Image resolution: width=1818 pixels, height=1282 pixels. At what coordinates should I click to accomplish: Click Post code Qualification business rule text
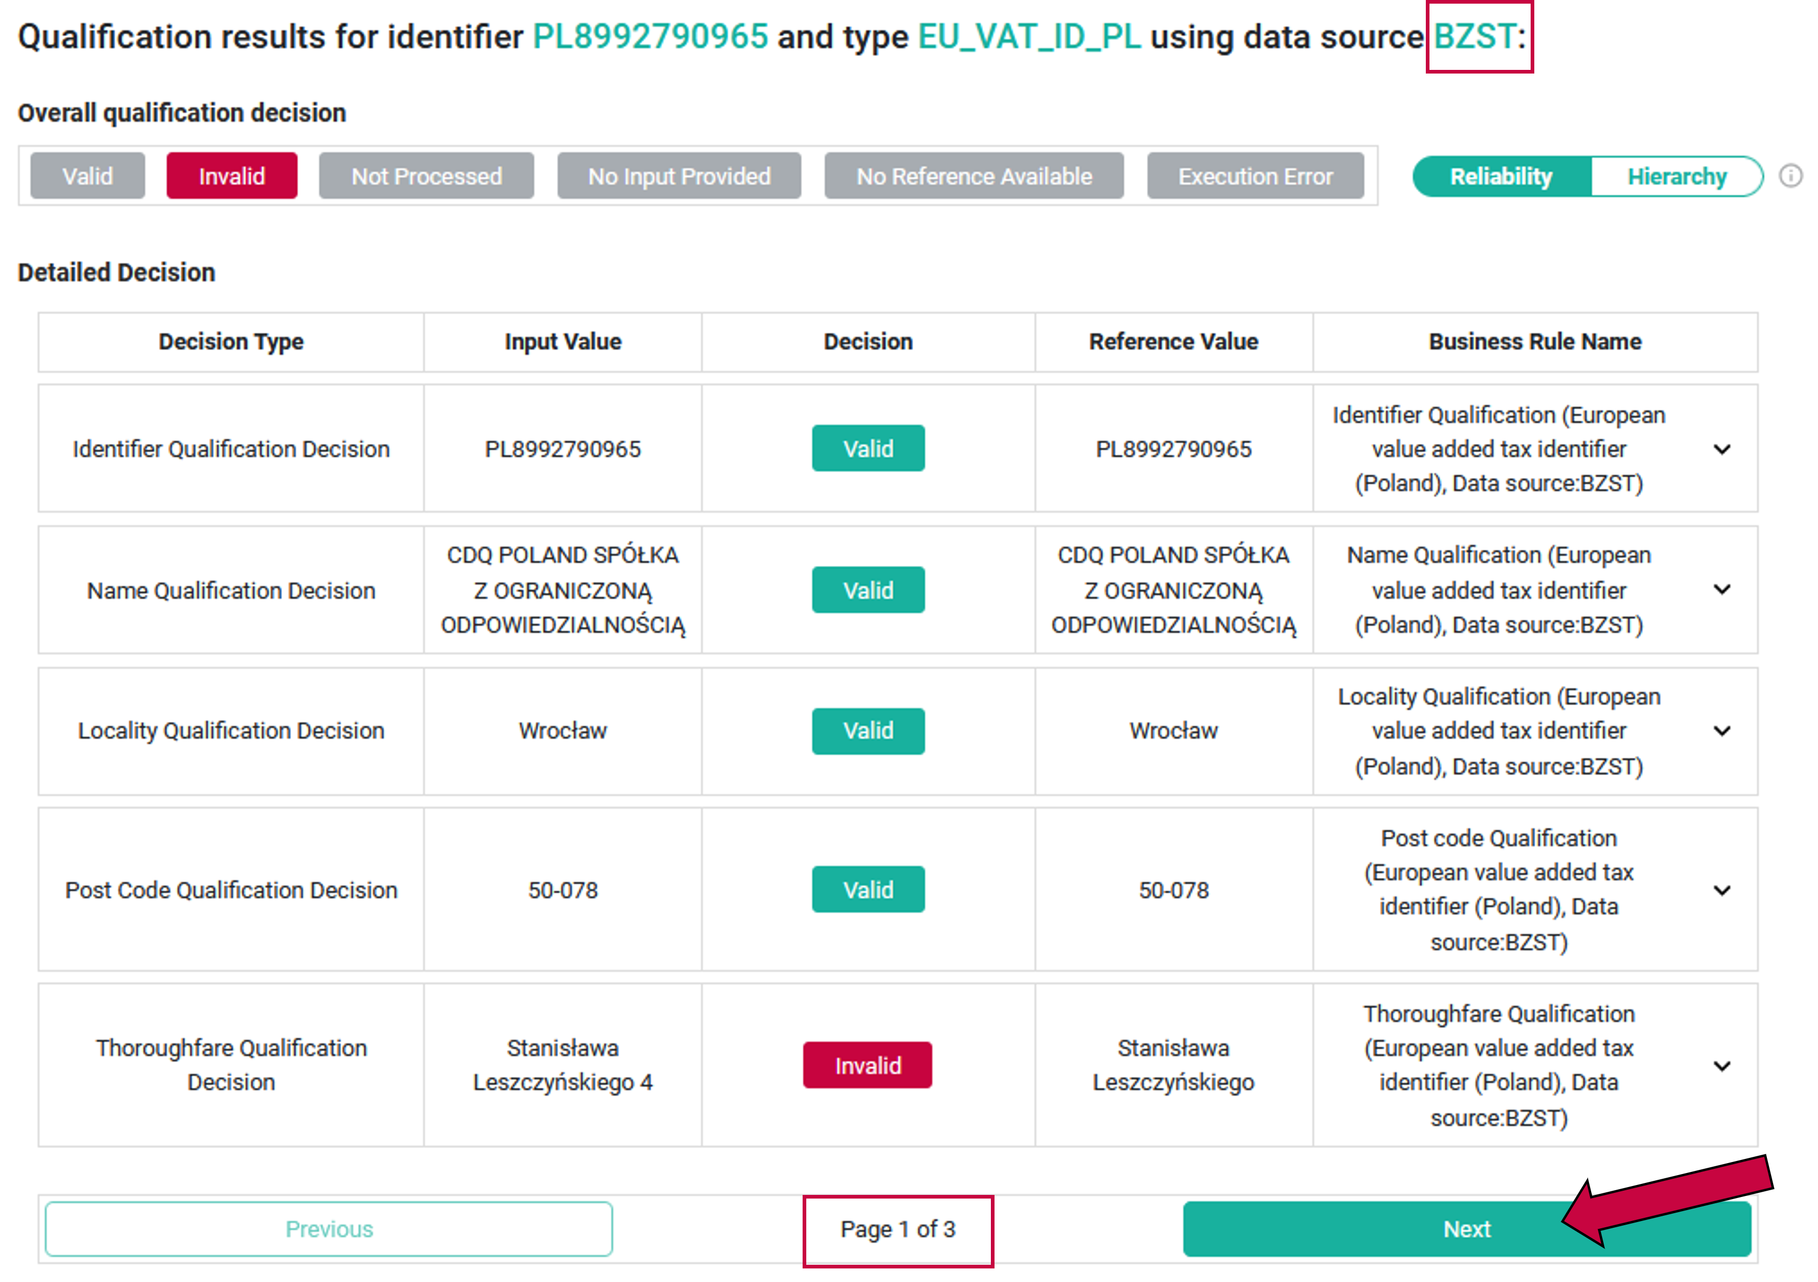tap(1499, 890)
